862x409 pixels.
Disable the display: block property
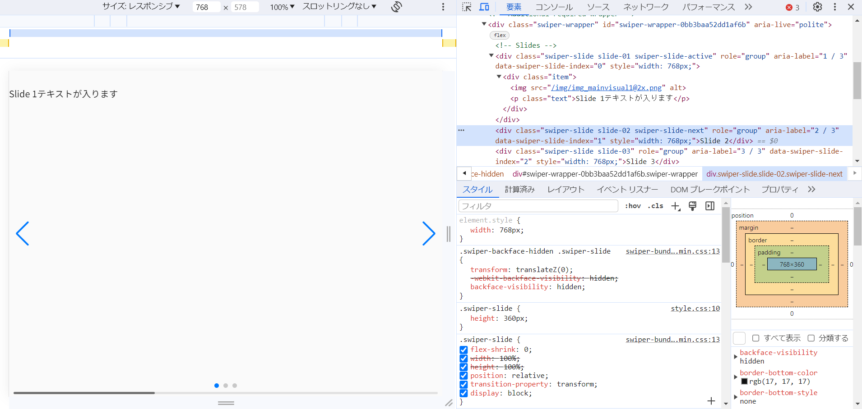(463, 393)
